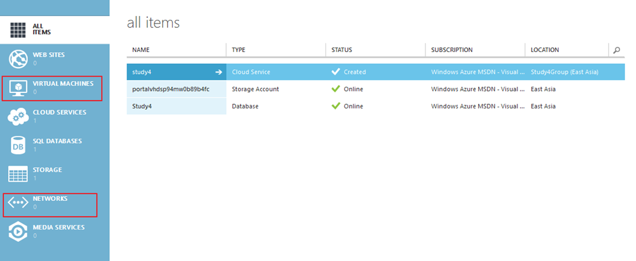Select the study4 cloud service name

pyautogui.click(x=142, y=72)
